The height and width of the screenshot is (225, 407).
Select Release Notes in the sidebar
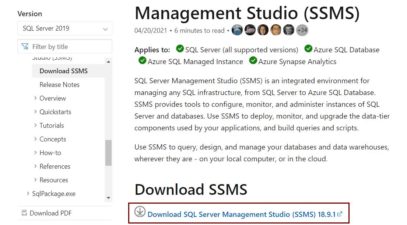pos(59,85)
